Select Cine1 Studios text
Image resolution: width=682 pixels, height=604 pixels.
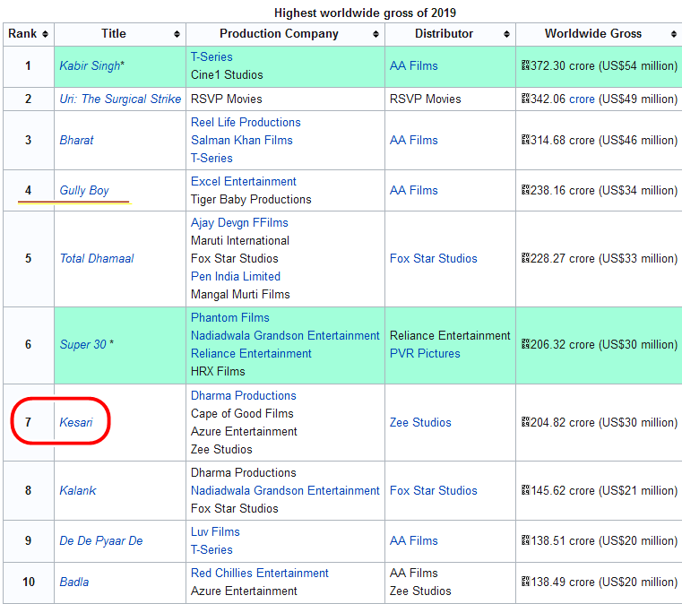[227, 74]
